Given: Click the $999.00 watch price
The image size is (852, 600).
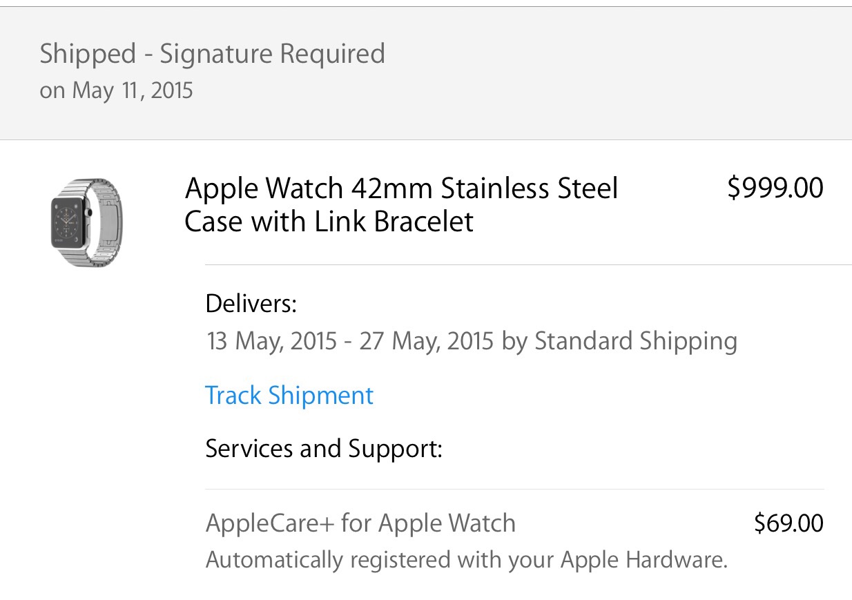Looking at the screenshot, I should point(775,188).
